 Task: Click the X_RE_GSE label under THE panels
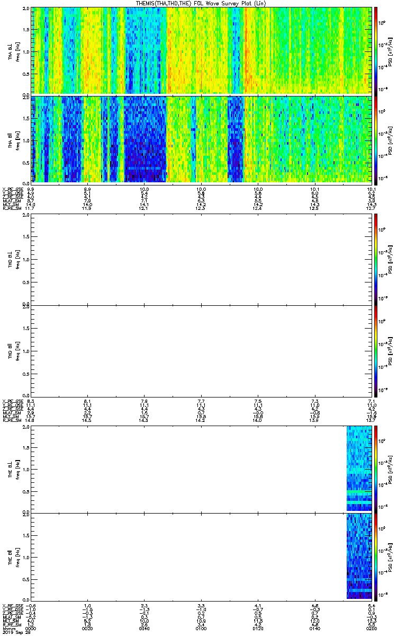[x=13, y=606]
